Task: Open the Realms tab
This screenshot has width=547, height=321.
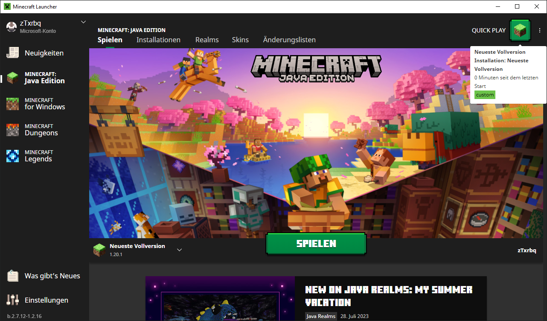Action: click(207, 40)
